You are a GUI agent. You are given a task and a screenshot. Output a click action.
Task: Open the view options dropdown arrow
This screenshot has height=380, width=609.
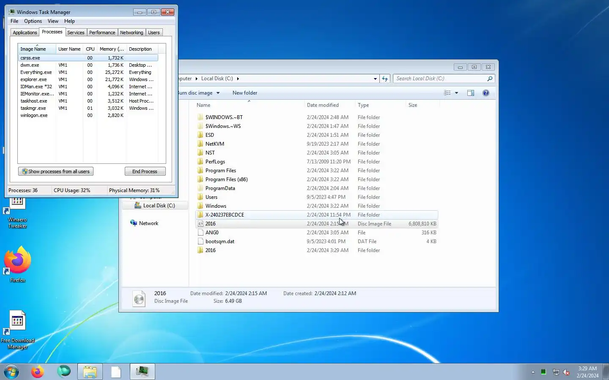click(x=456, y=93)
